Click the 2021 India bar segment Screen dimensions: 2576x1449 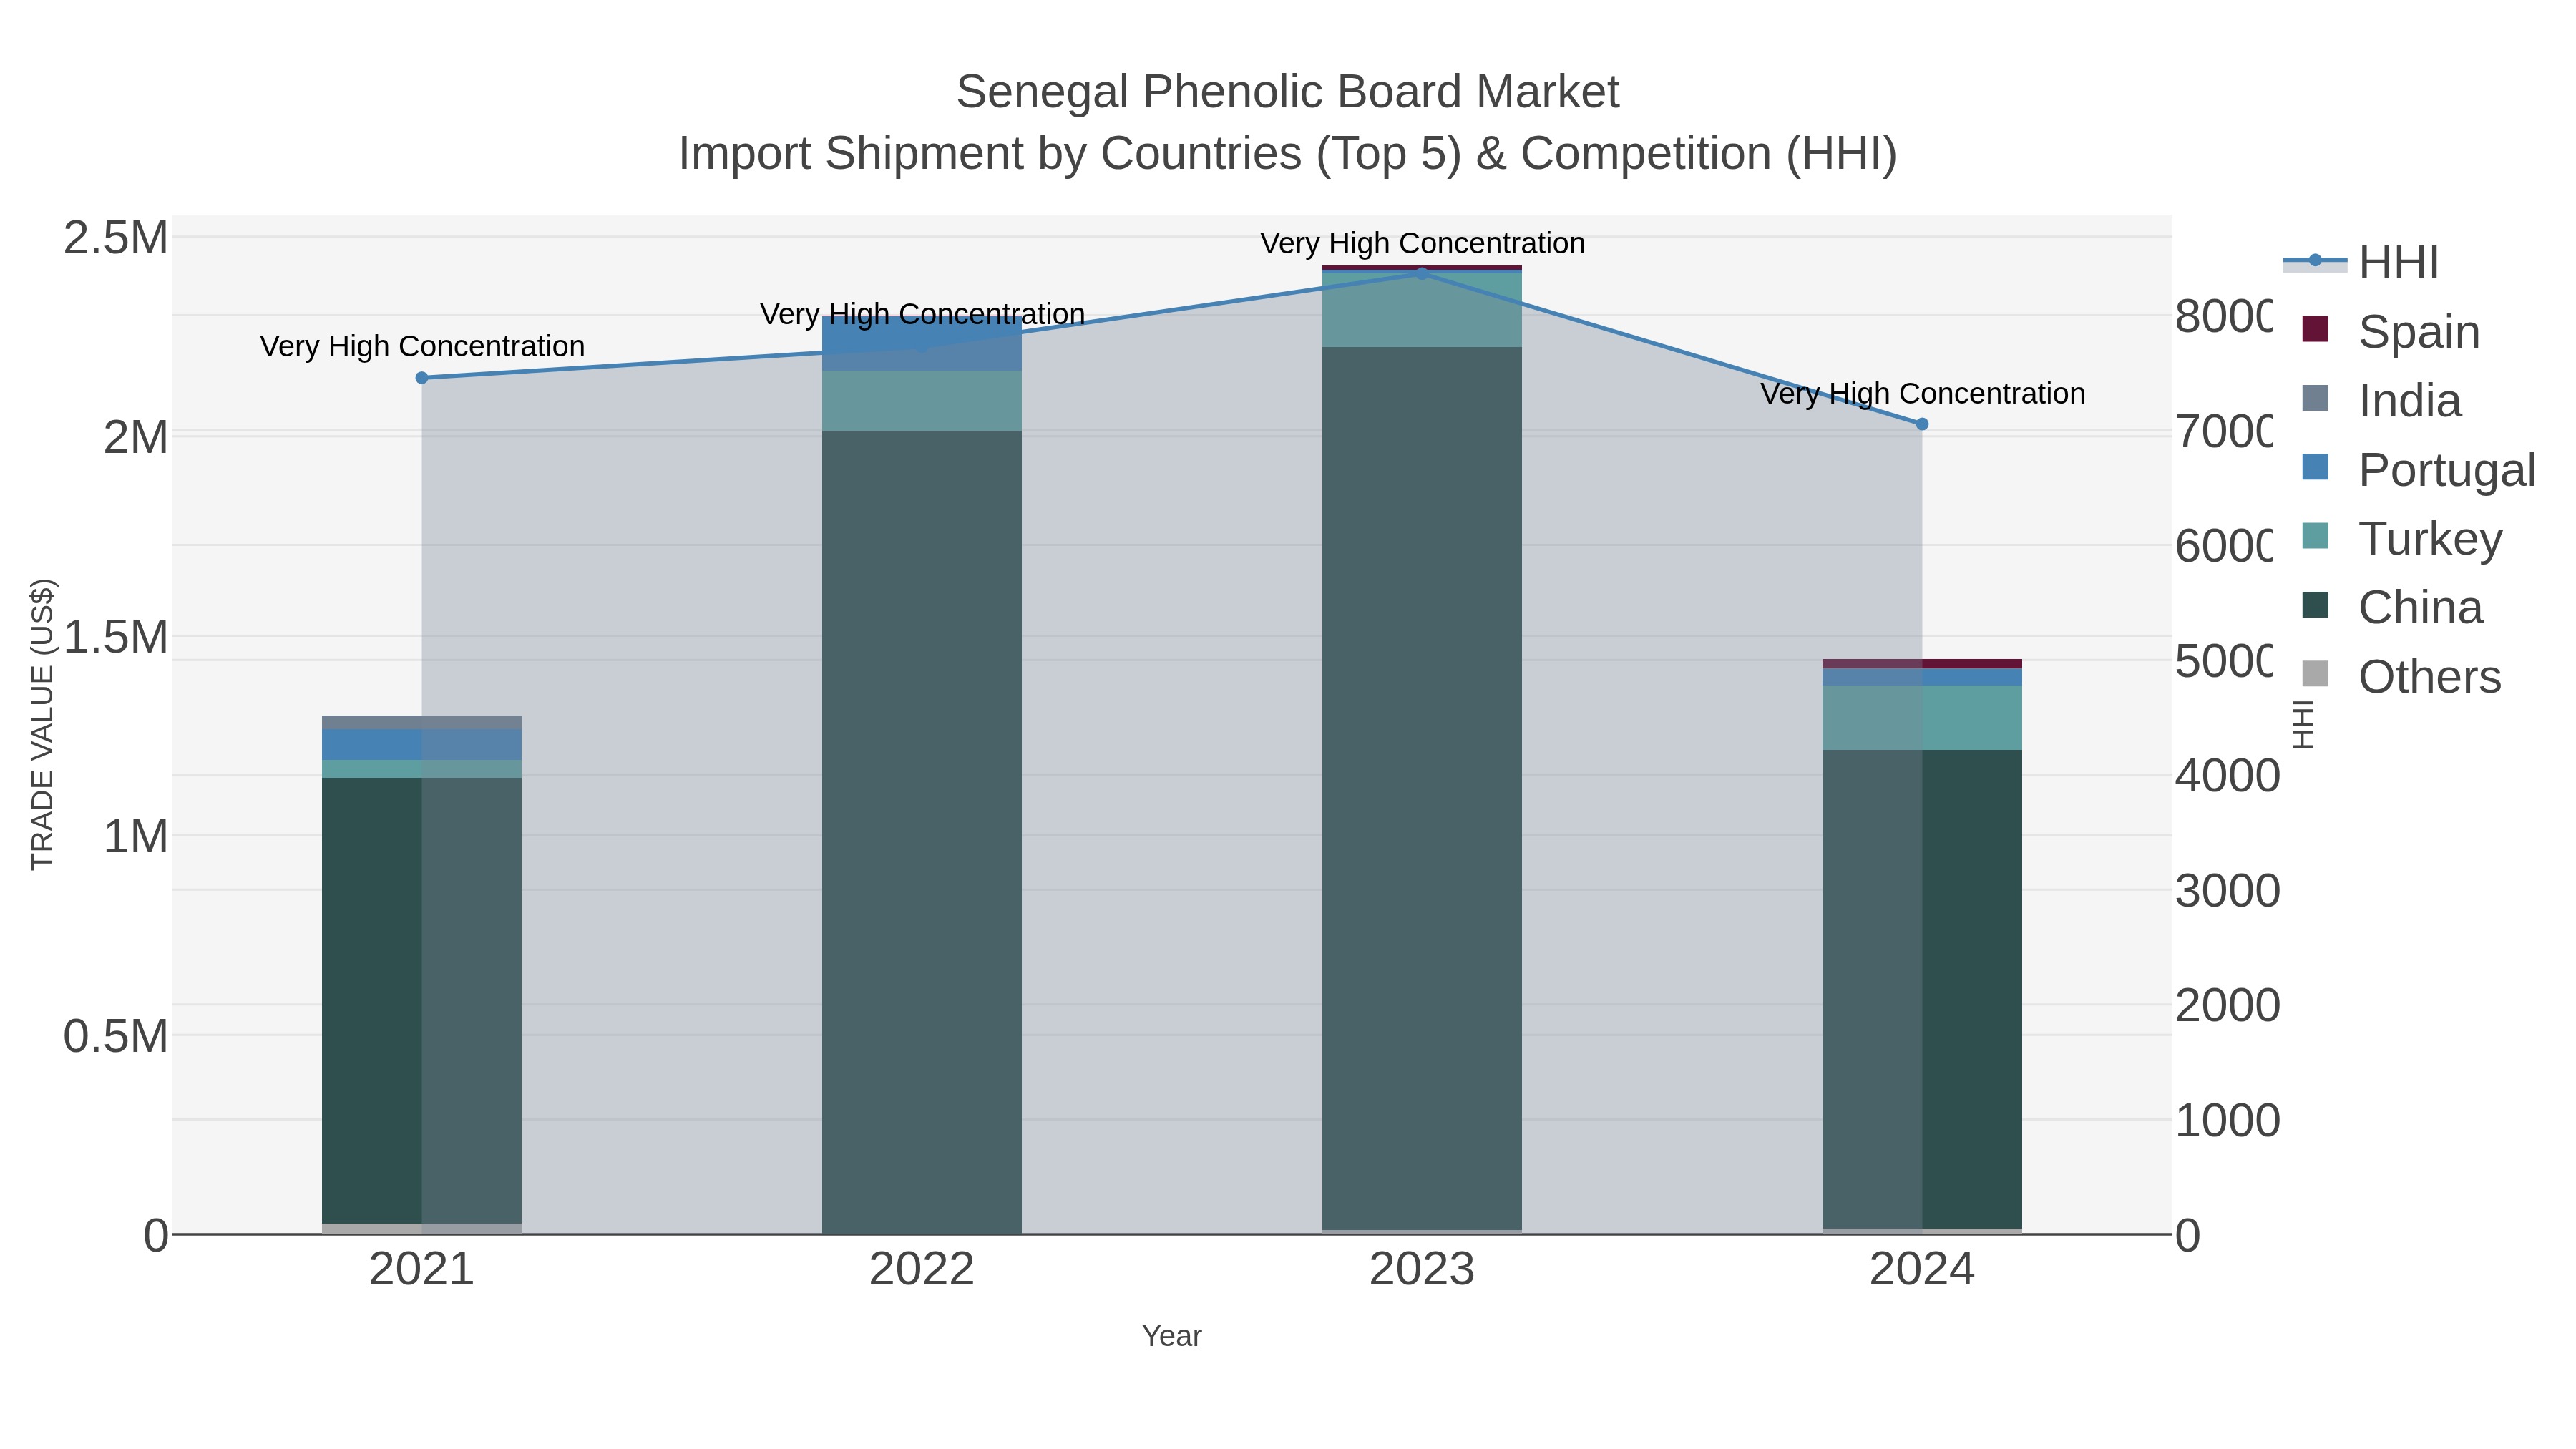coord(422,722)
